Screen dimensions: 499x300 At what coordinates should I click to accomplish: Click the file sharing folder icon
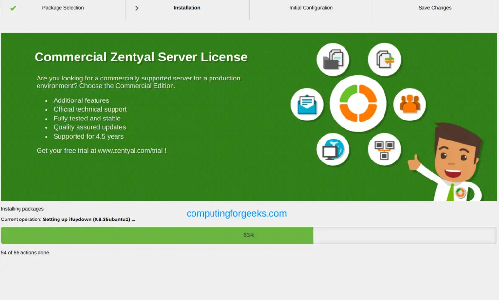tap(333, 60)
